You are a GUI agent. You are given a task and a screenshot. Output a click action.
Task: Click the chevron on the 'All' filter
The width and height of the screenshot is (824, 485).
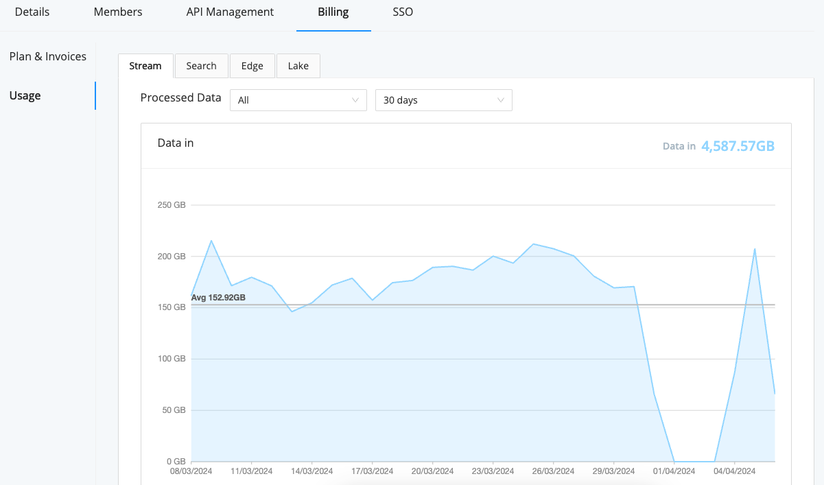point(356,99)
